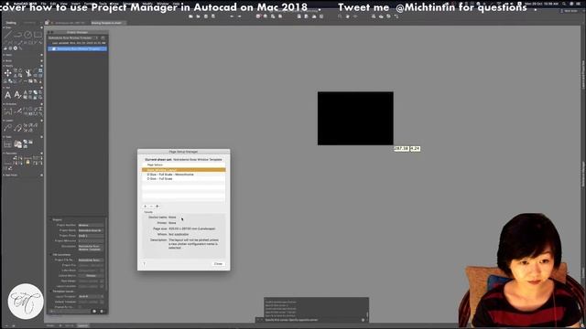The height and width of the screenshot is (329, 586).
Task: Click the Project Phase field
Action: pos(91,236)
